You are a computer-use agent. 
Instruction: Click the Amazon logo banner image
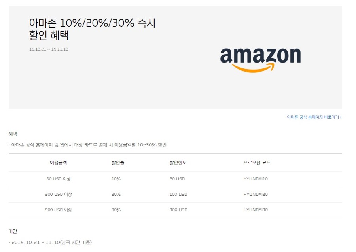click(x=260, y=59)
